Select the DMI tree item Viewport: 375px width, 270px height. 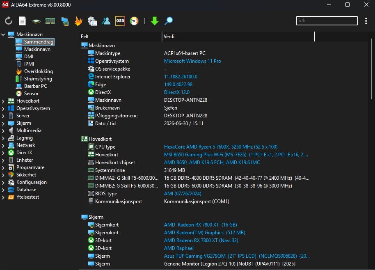28,57
